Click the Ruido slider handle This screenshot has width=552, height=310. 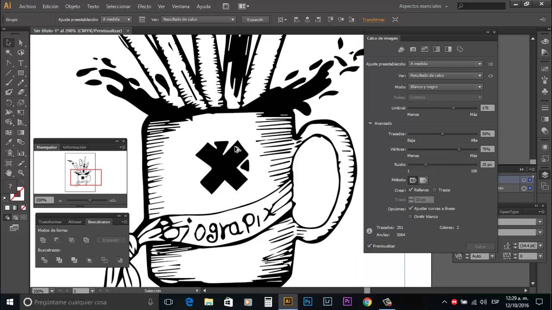click(x=426, y=164)
